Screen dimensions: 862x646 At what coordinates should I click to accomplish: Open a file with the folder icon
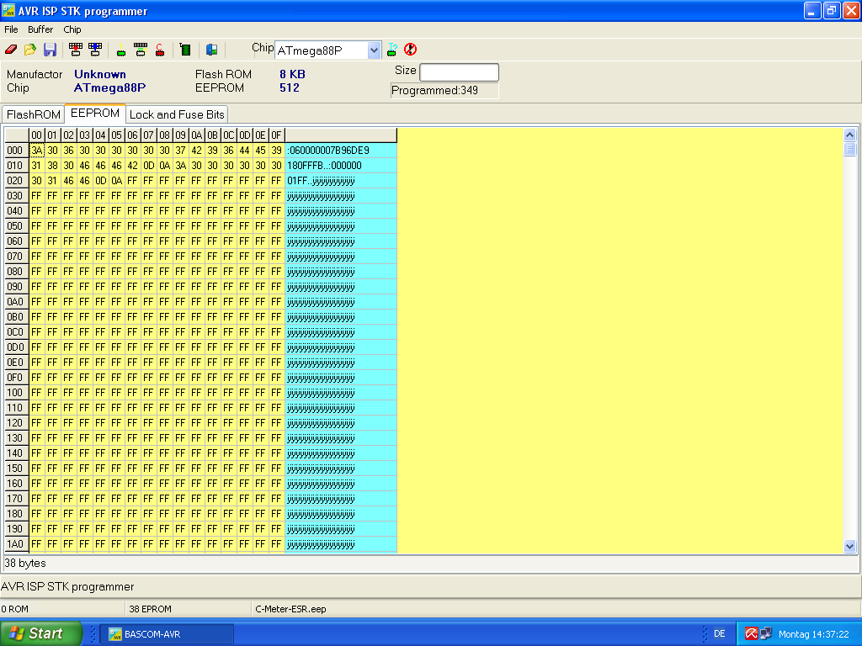coord(30,50)
